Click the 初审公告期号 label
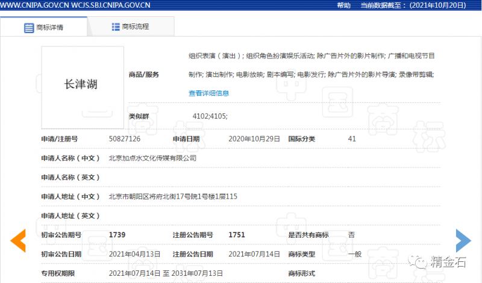The width and height of the screenshot is (482, 283). pos(61,235)
